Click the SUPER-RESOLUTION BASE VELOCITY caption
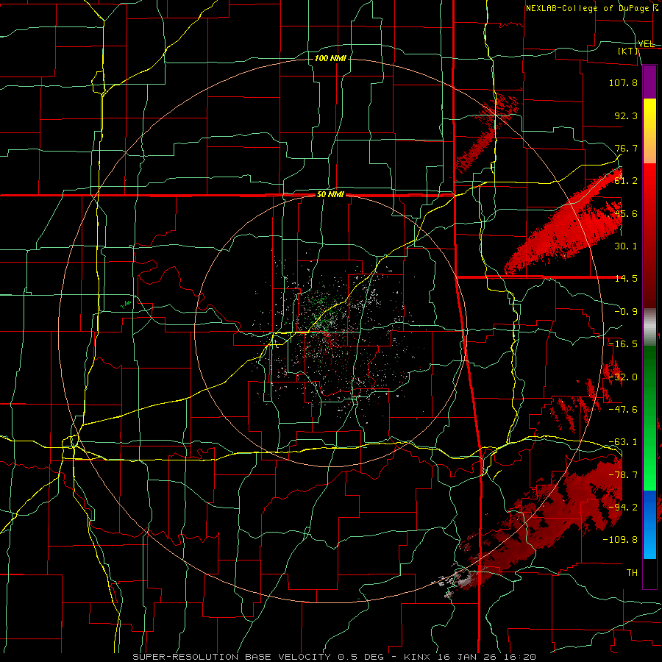Viewport: 662px width, 662px height. coord(232,657)
